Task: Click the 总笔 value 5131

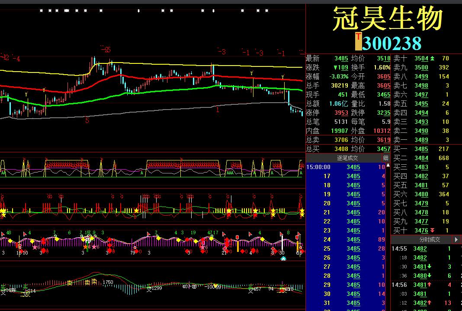Action: click(341, 122)
